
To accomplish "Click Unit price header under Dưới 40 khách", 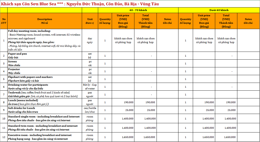I will pos(204,21).
